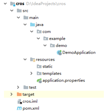
Task: Collapse the resources folder
Action: [x=25, y=59]
